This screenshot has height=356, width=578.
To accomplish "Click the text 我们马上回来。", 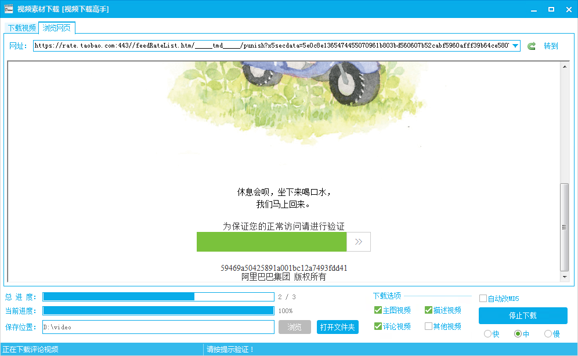I will click(283, 204).
